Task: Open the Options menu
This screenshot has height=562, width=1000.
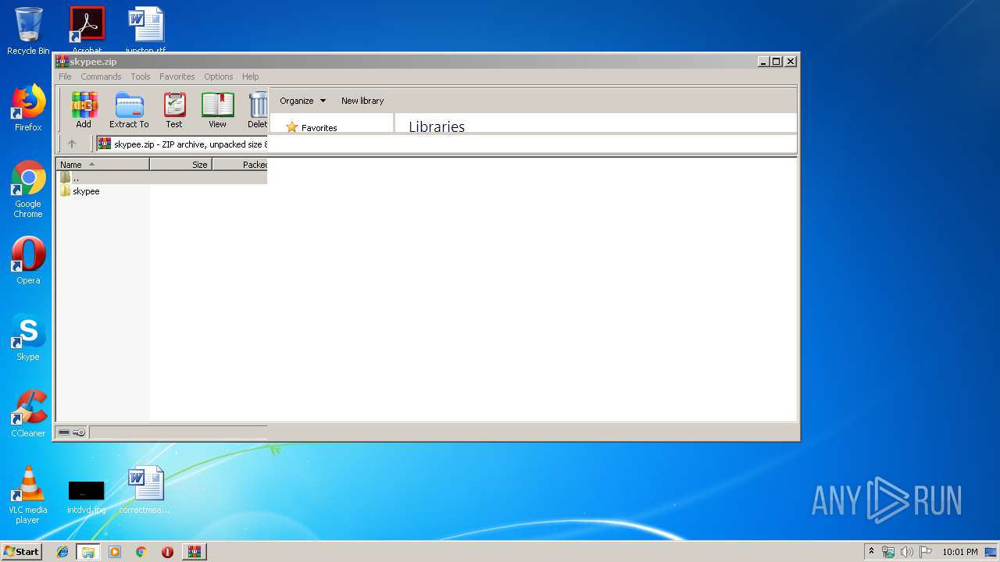Action: pyautogui.click(x=219, y=76)
